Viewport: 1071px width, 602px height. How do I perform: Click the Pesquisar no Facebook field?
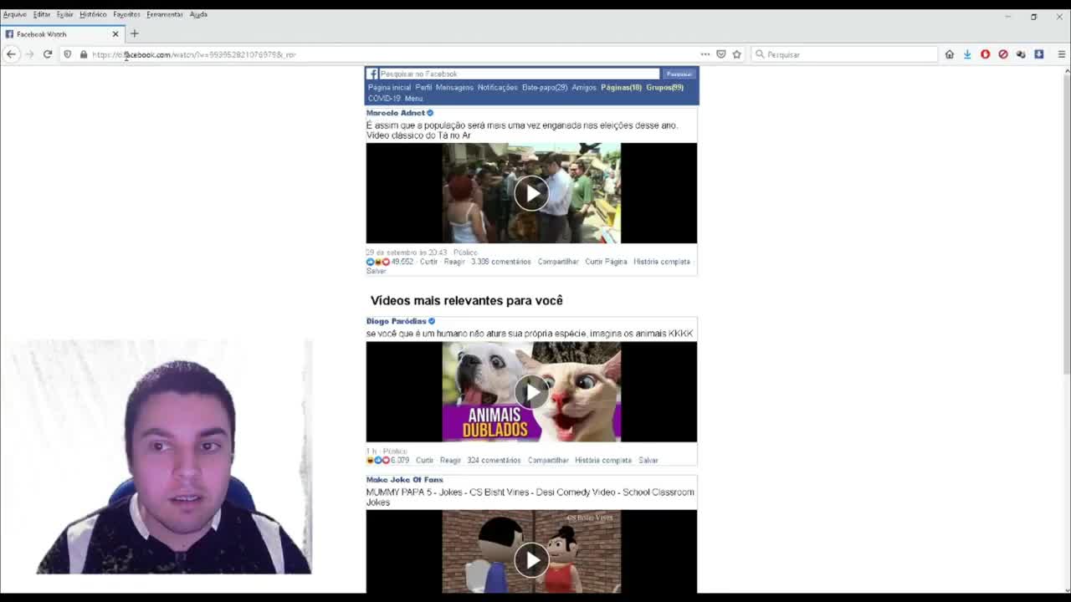point(519,74)
